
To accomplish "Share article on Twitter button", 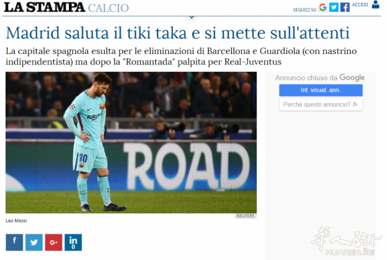I will click(x=34, y=242).
